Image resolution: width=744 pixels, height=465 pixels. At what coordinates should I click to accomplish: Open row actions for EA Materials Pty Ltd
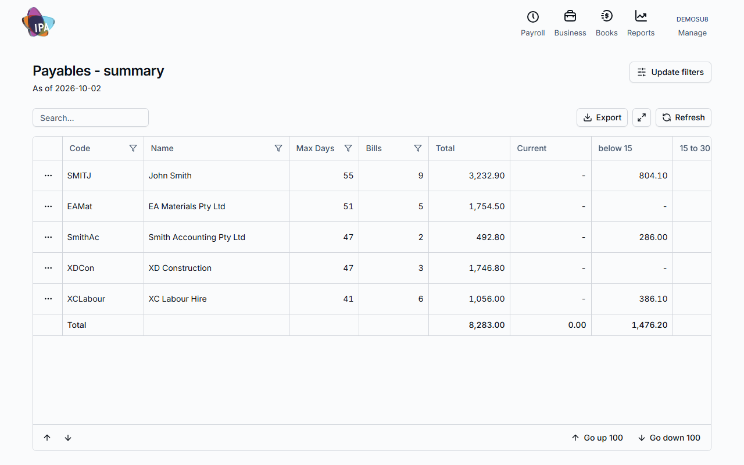click(x=48, y=206)
